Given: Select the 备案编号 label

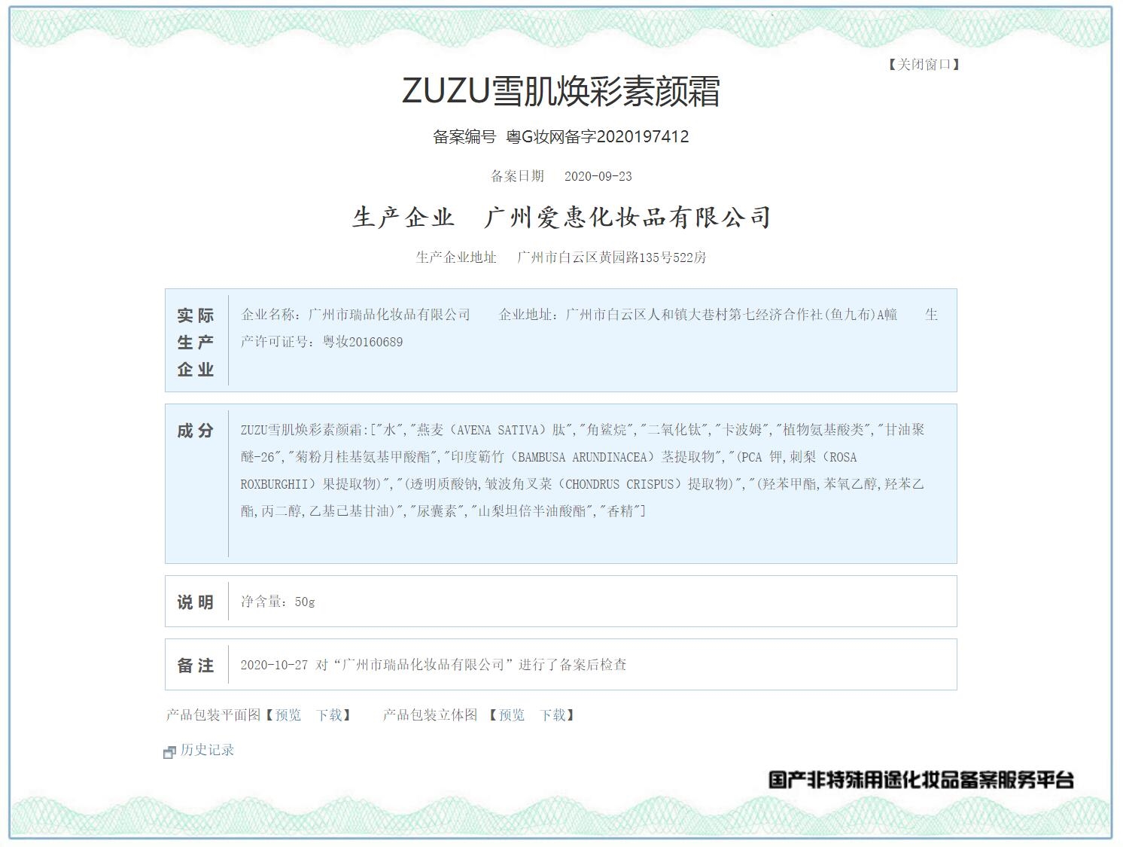Looking at the screenshot, I should click(x=464, y=137).
